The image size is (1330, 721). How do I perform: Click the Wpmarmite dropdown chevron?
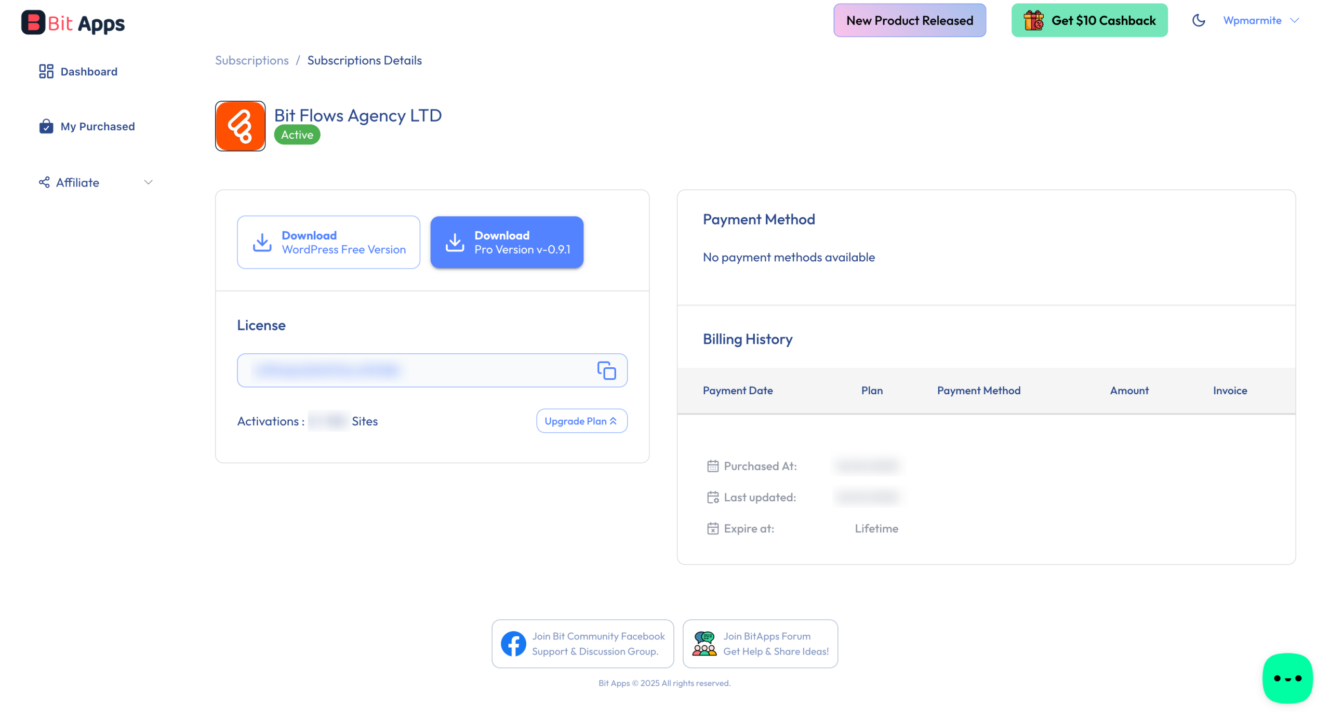(1294, 20)
